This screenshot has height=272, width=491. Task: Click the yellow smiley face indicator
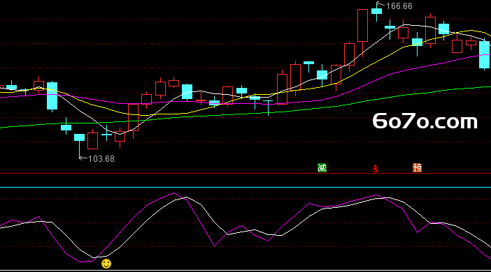(x=106, y=264)
